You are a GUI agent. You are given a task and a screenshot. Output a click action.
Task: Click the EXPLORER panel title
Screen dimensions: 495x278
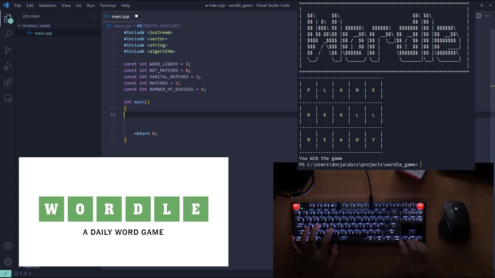[x=31, y=16]
